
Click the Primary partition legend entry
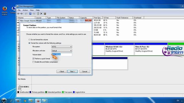(37, 92)
